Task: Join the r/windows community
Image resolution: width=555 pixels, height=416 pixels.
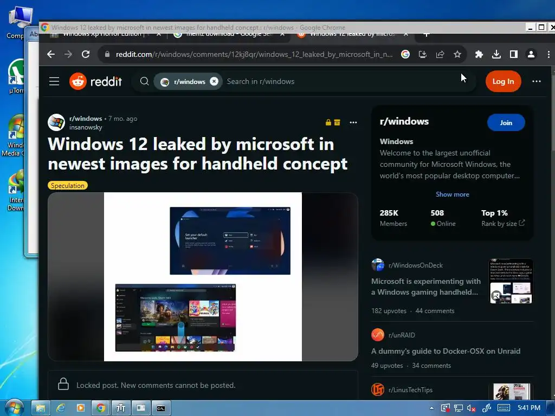Action: point(506,123)
